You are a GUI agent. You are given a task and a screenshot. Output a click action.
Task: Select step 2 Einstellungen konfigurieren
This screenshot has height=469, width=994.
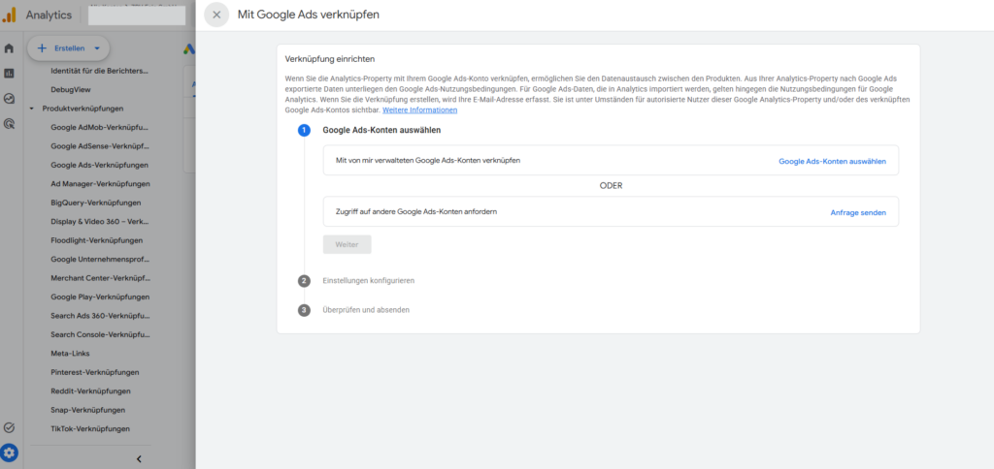(368, 280)
